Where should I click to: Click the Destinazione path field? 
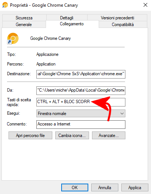coord(81,74)
